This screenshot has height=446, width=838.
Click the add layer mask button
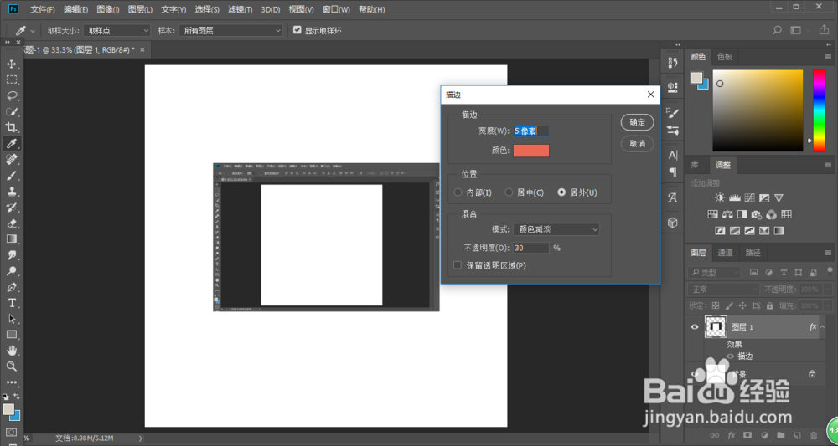point(747,436)
